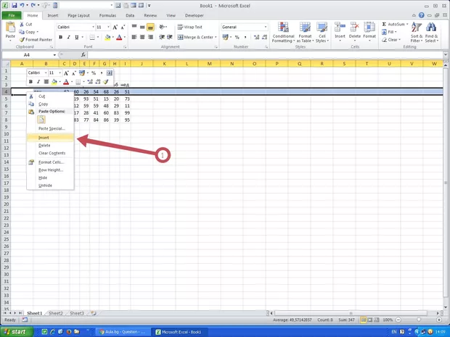Switch to the Sheet2 worksheet tab
Image resolution: width=450 pixels, height=337 pixels.
coord(56,313)
